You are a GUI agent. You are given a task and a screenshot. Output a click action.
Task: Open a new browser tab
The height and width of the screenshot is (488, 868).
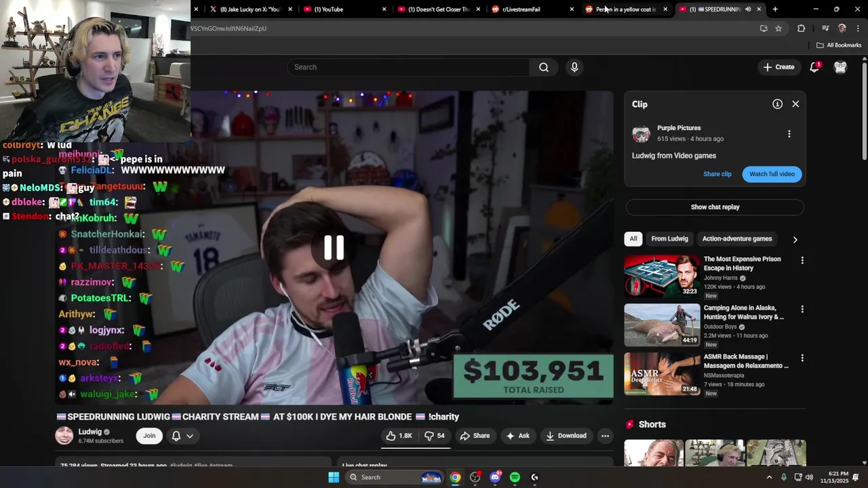click(775, 9)
